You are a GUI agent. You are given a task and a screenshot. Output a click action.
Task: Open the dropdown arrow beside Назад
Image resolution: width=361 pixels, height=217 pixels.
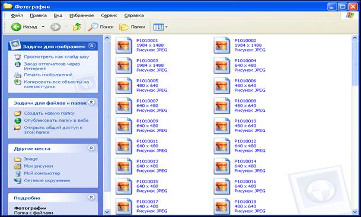point(43,27)
